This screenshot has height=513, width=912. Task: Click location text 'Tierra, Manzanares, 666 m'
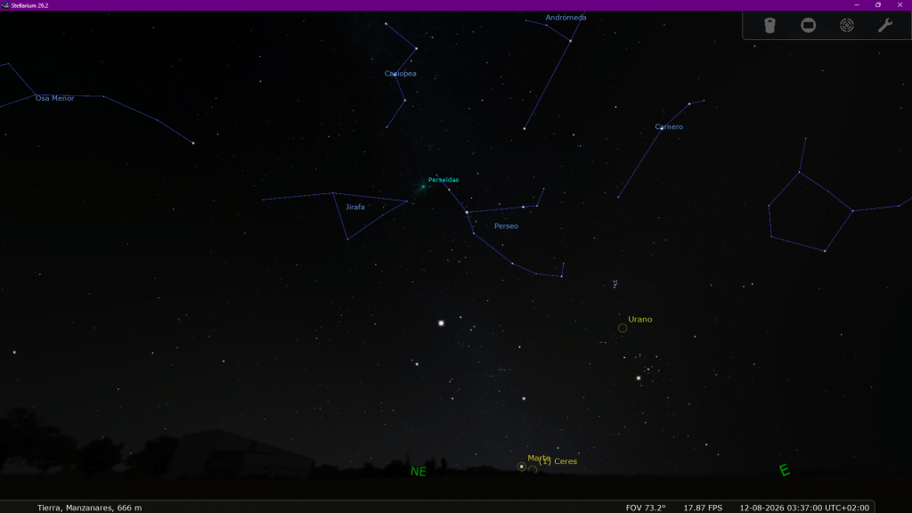tap(90, 508)
